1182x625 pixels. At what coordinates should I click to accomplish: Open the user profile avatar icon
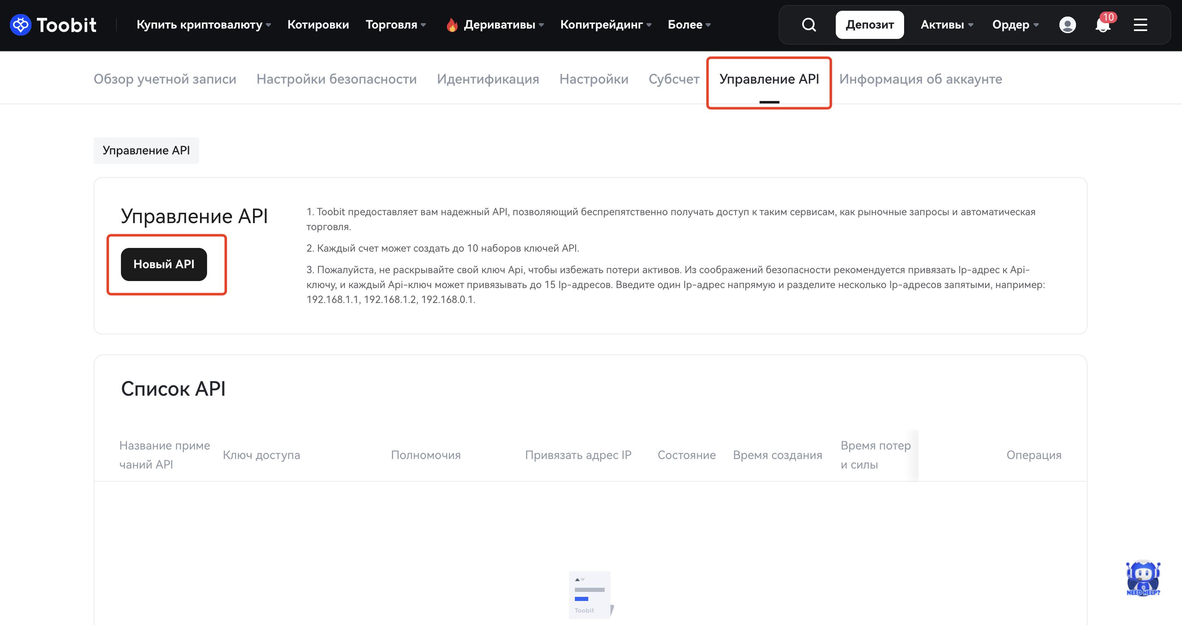point(1067,25)
